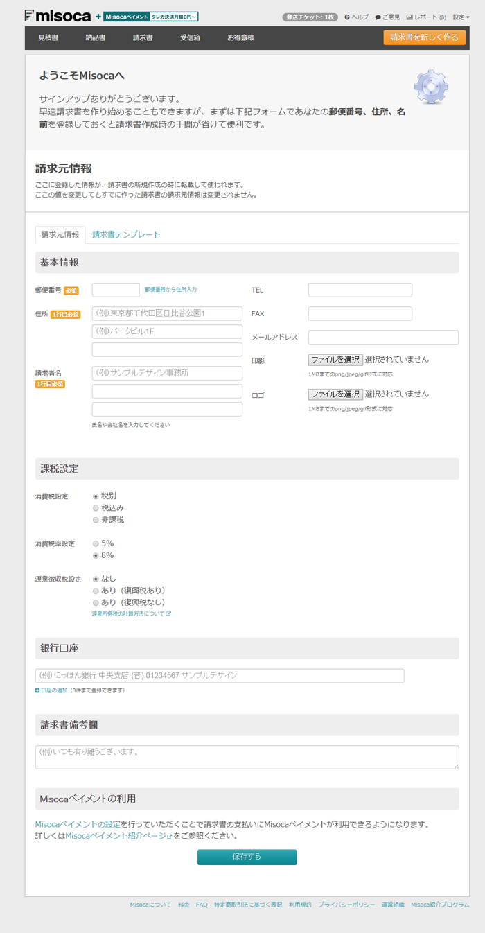Screen dimensions: 485x933
Task: Focus 請求者名 second line field
Action: coord(167,391)
